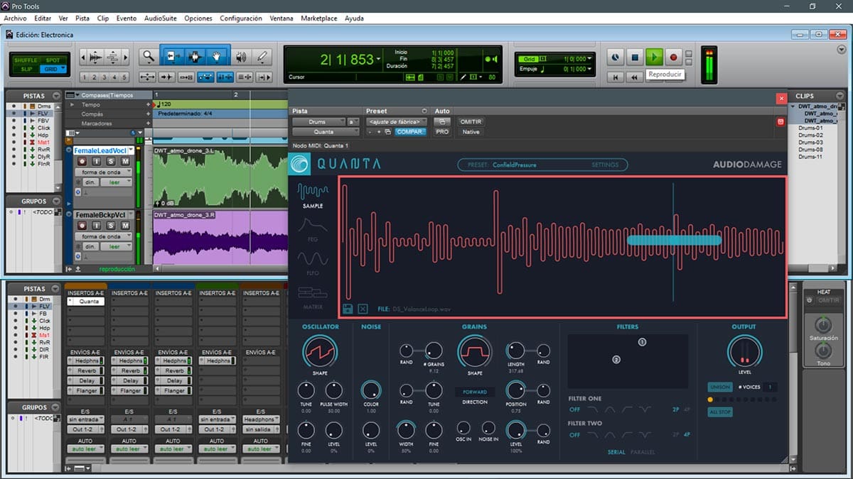The width and height of the screenshot is (853, 479).
Task: Click the Rewind transport button
Action: click(634, 77)
